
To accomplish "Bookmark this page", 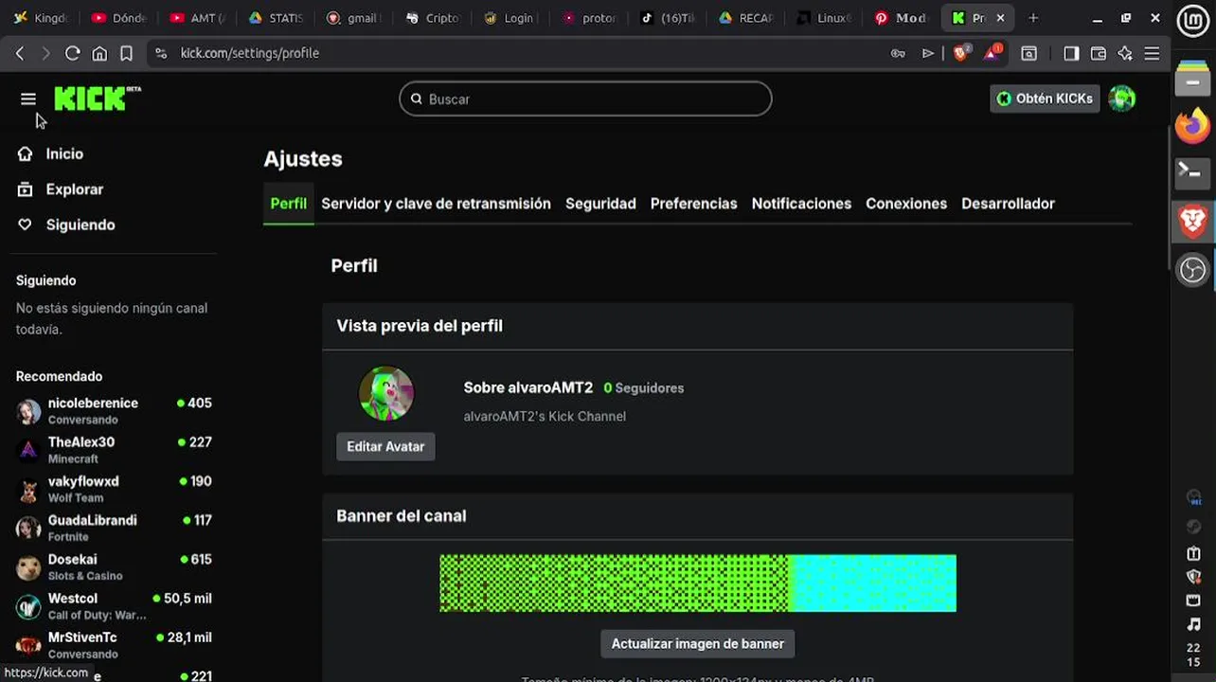I will (x=126, y=53).
